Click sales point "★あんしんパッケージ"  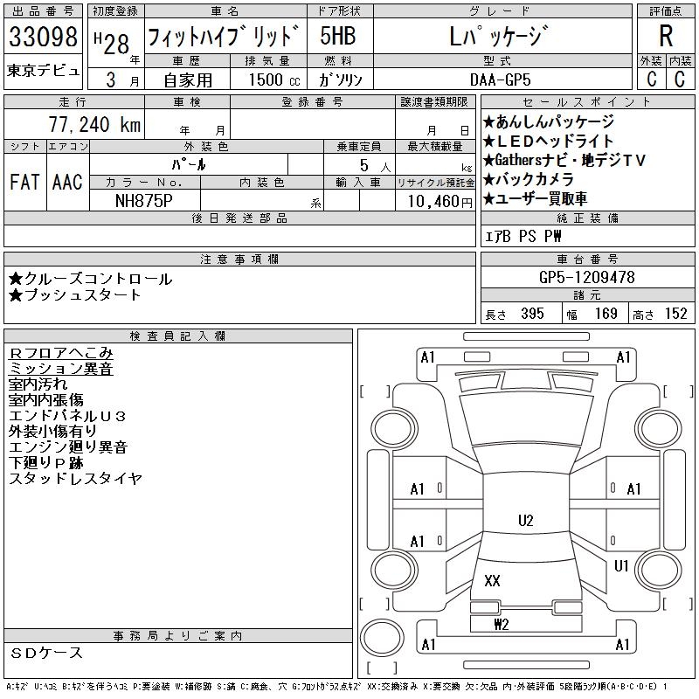click(549, 121)
